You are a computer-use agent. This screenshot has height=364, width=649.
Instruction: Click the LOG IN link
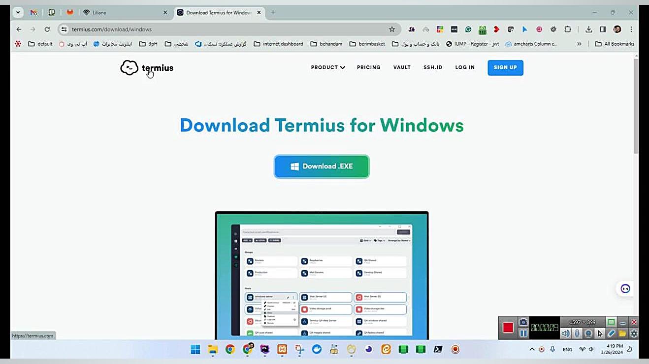(x=465, y=67)
